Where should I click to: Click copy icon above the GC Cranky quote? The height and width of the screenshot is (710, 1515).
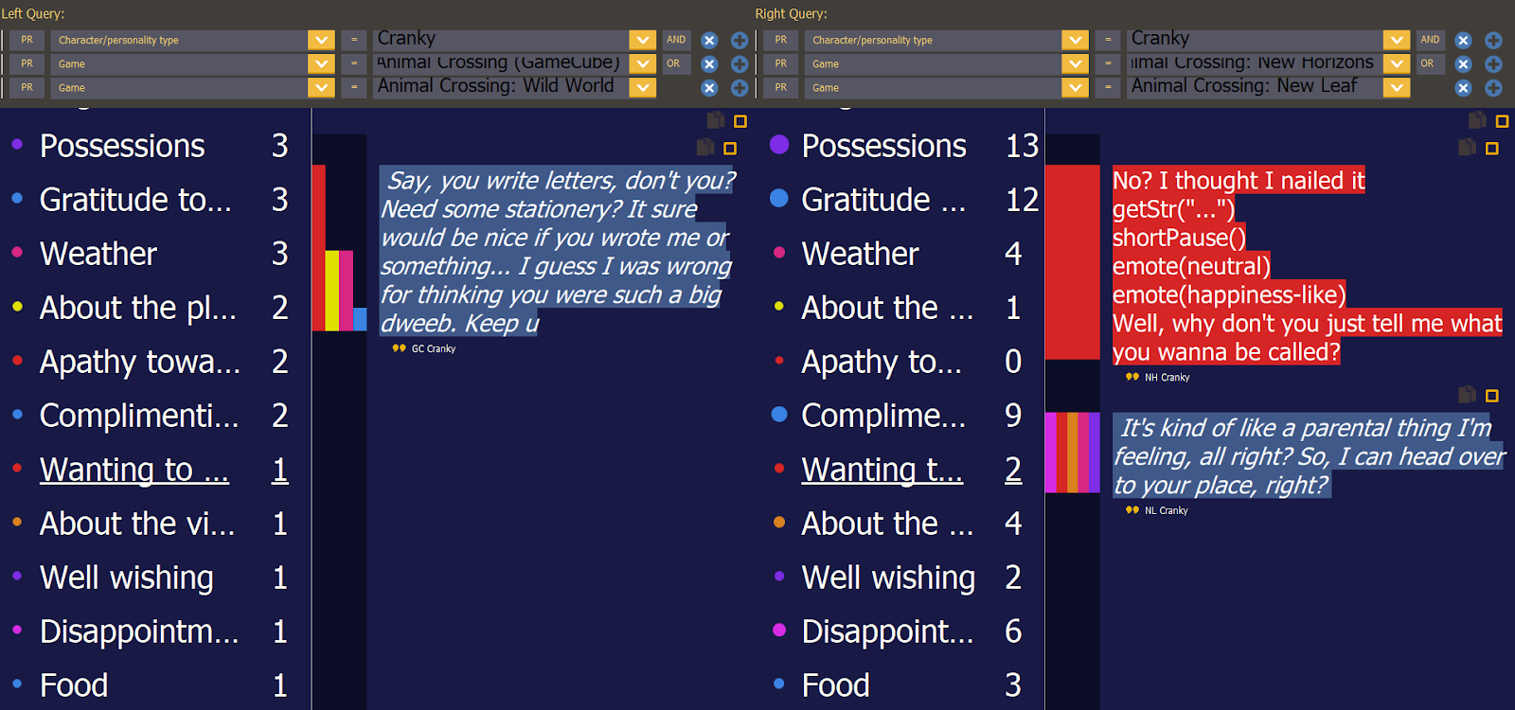click(705, 147)
